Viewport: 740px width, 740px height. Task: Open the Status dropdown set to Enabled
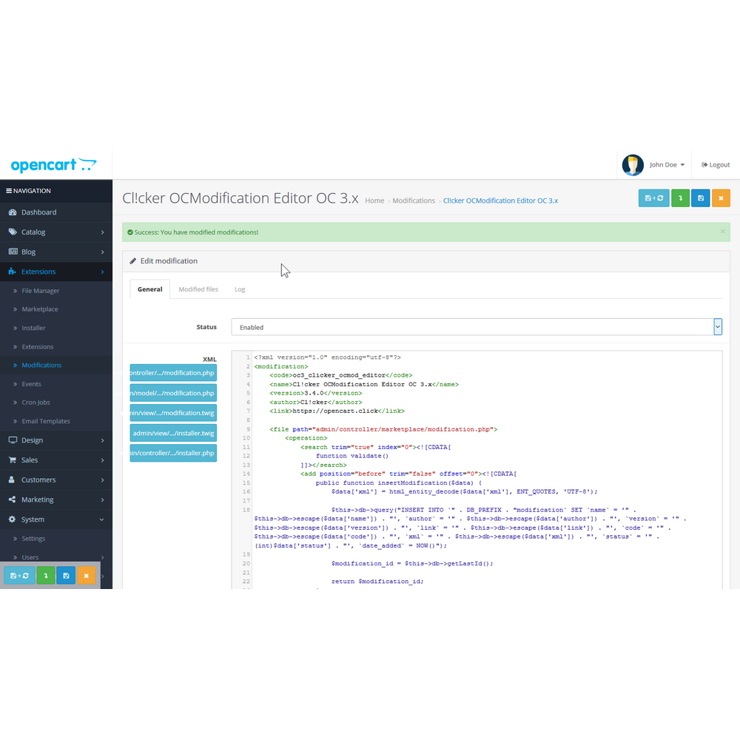click(x=476, y=327)
